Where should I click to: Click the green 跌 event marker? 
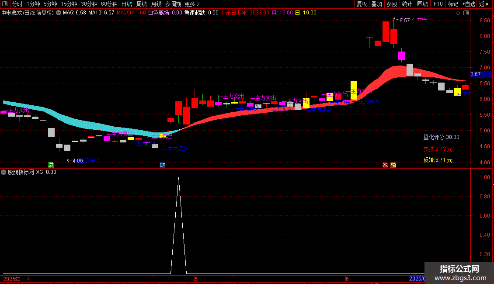click(x=51, y=165)
